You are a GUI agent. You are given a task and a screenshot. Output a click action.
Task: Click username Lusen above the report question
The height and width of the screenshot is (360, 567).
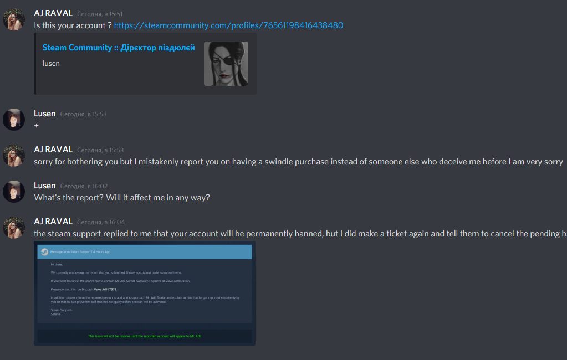(x=44, y=186)
